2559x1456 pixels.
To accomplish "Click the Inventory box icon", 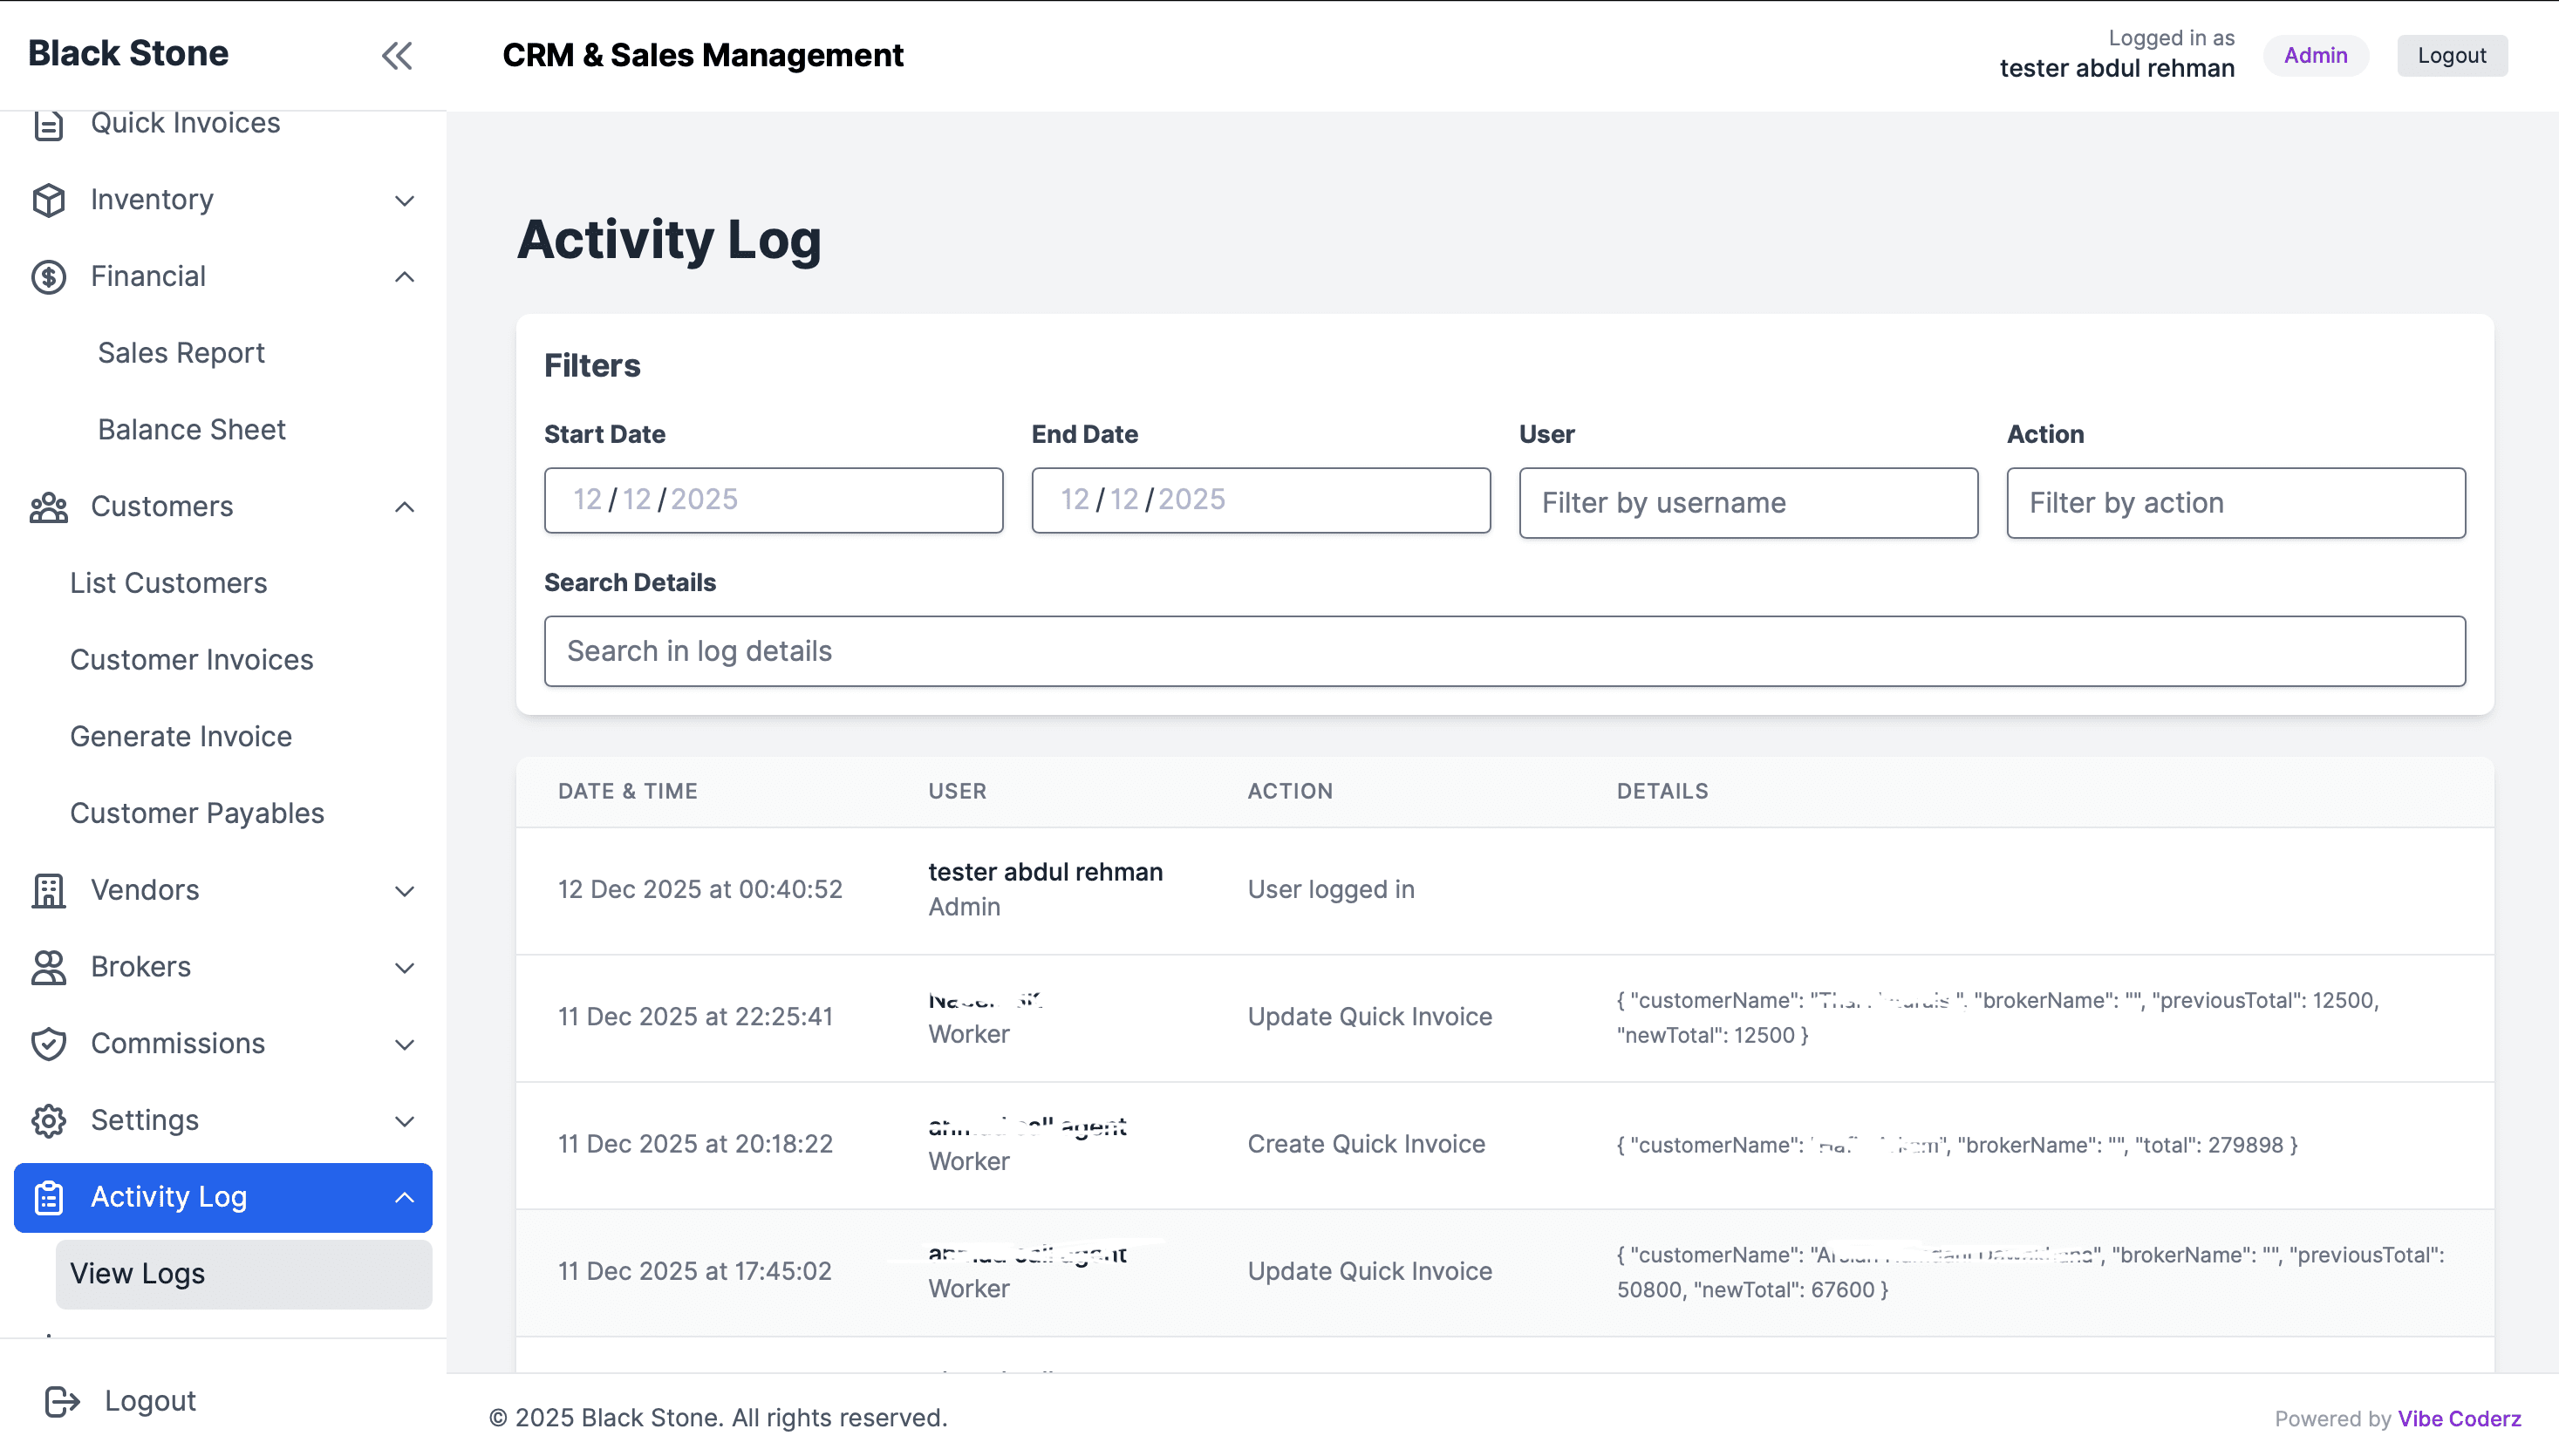I will [48, 200].
